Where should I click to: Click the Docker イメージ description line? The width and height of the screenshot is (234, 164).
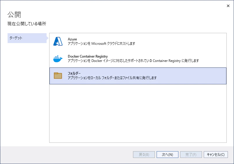(x=133, y=61)
